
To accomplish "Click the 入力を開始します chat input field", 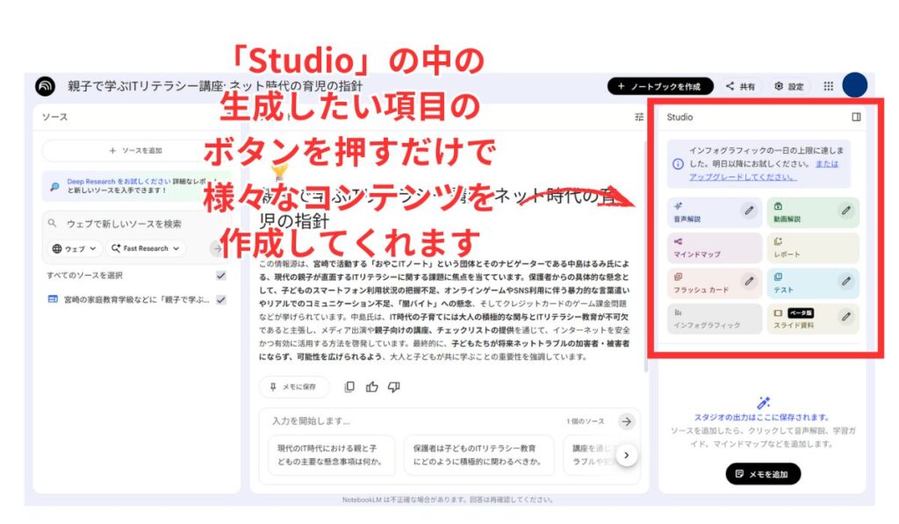I will tap(413, 421).
